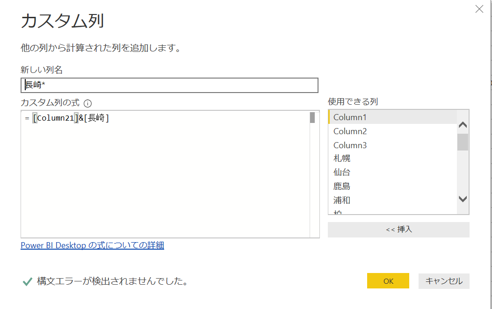Select Column3 from the available columns
The width and height of the screenshot is (492, 309).
click(350, 145)
